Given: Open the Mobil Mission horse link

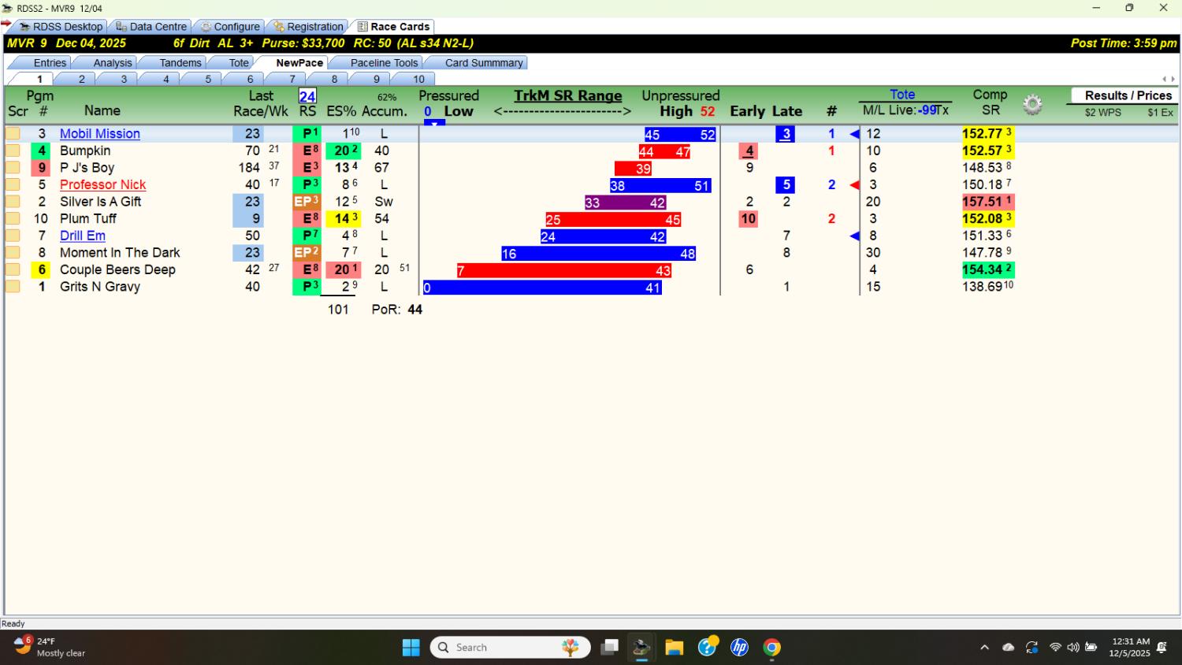Looking at the screenshot, I should click(100, 134).
